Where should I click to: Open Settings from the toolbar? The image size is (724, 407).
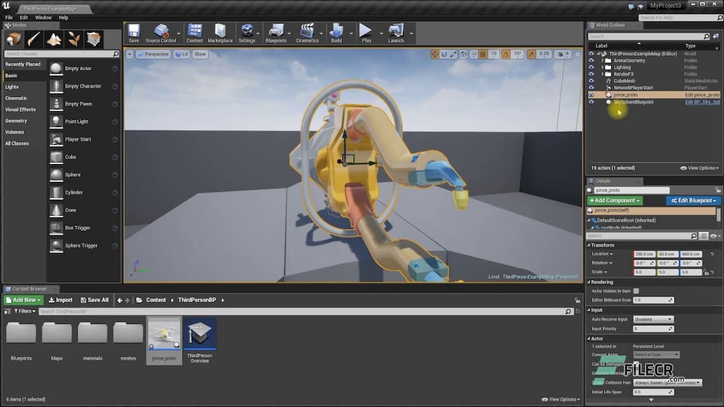(248, 32)
